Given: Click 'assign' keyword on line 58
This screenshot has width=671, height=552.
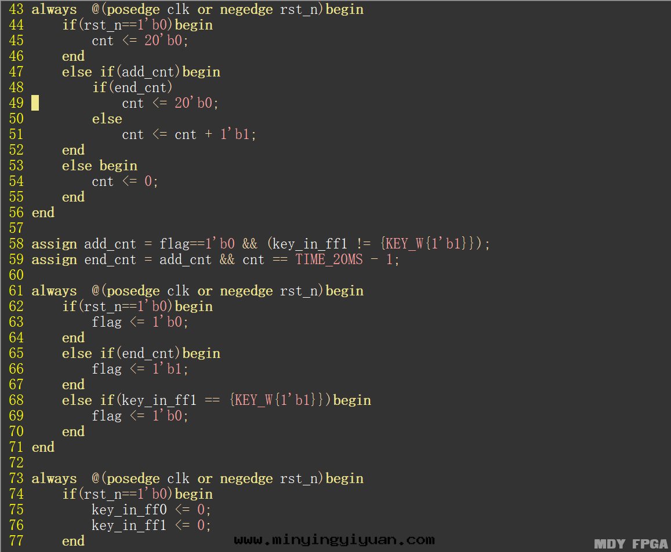Looking at the screenshot, I should pyautogui.click(x=54, y=244).
